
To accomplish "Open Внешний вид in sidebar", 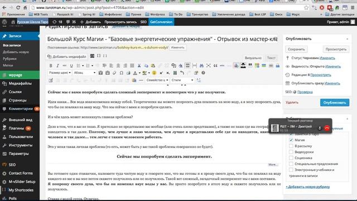I will [20, 120].
